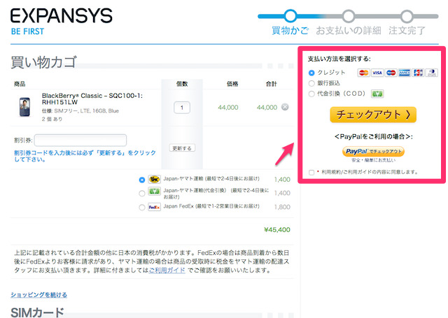Click the JCB card icon
The width and height of the screenshot is (448, 318).
coord(418,73)
